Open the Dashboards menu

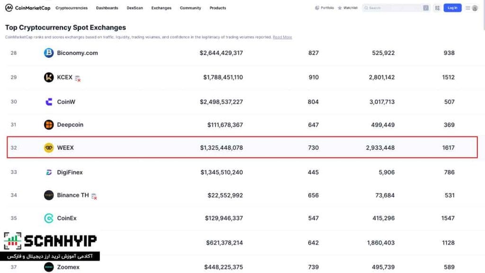click(x=107, y=8)
